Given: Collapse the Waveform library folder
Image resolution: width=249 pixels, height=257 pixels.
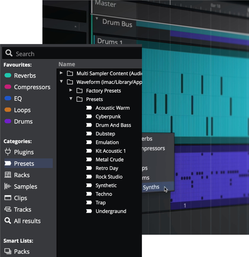Looking at the screenshot, I should [61, 82].
